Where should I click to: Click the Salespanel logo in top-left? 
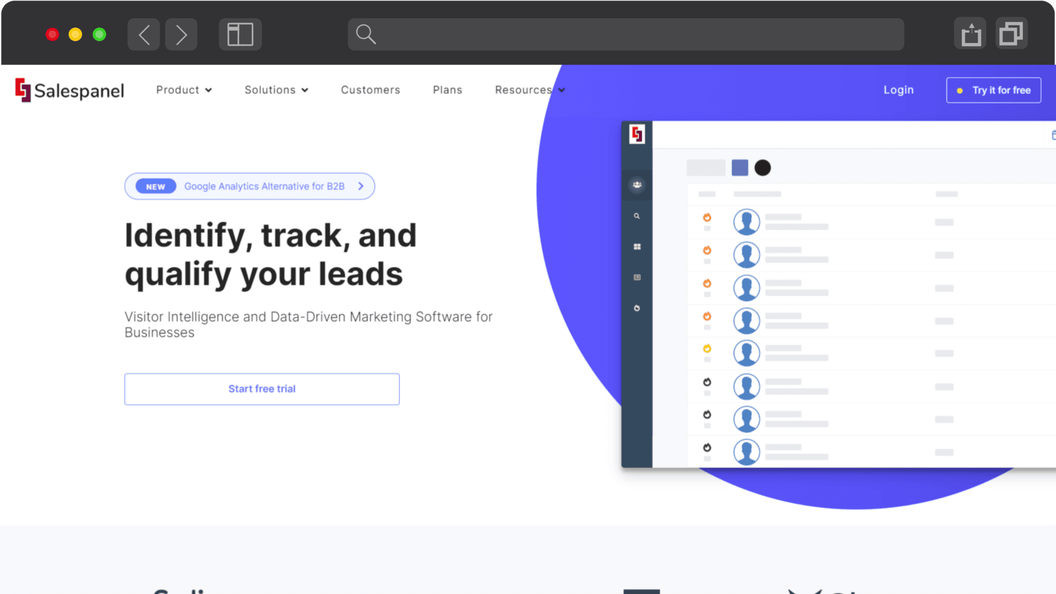[70, 90]
